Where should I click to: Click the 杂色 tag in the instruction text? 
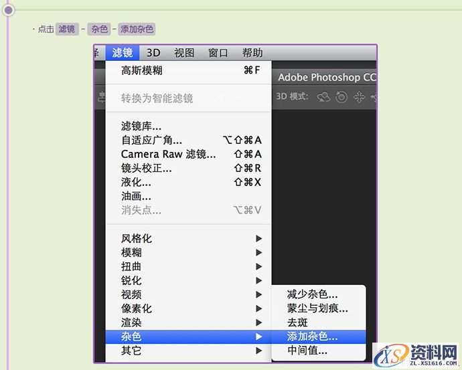tap(99, 29)
